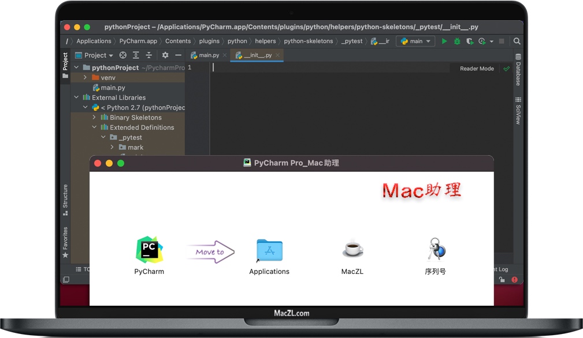Click the 序列号 keychain icon
Screen dimensions: 583x338
click(x=436, y=249)
